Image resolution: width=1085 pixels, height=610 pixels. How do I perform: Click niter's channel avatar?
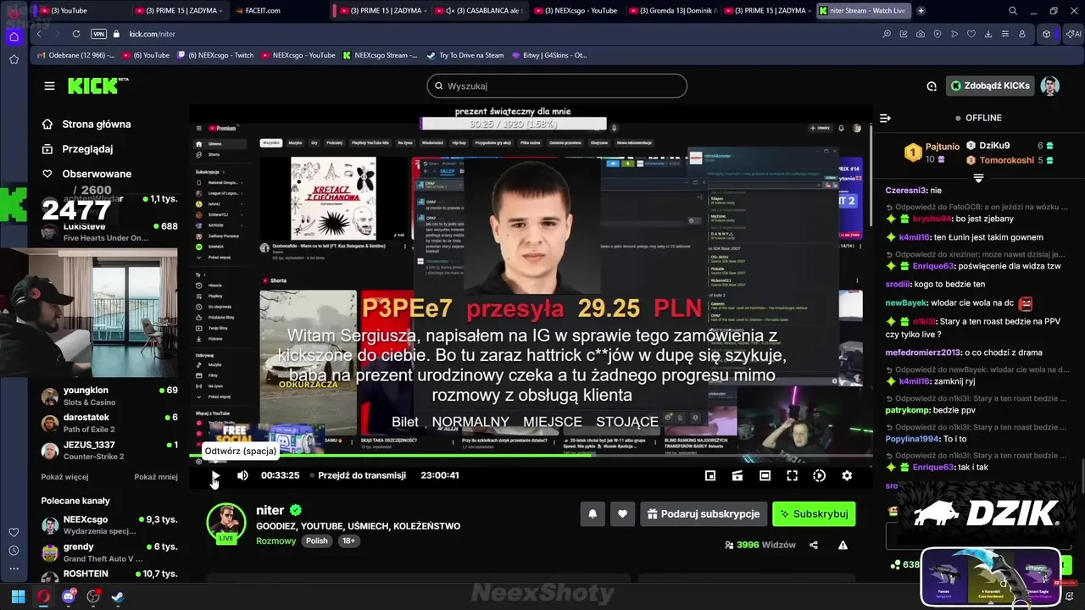tap(226, 522)
